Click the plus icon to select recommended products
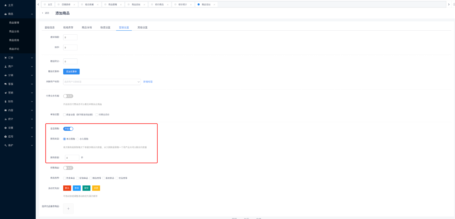 pyautogui.click(x=68, y=209)
